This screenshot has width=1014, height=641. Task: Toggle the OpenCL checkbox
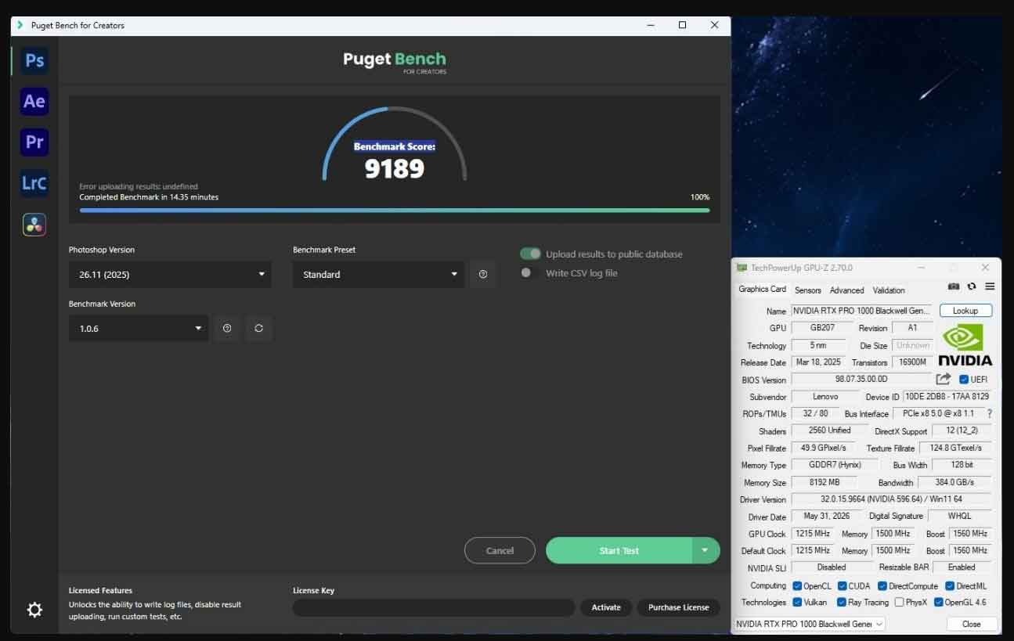click(x=797, y=585)
